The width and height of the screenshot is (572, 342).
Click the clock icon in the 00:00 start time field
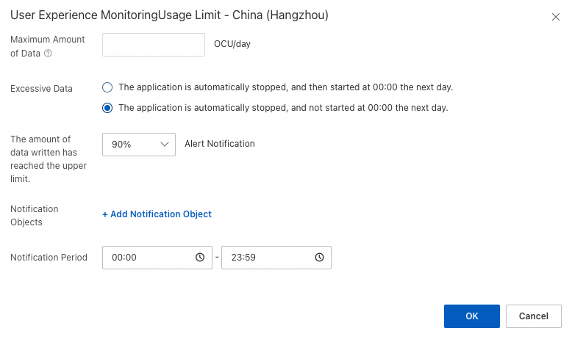(200, 258)
